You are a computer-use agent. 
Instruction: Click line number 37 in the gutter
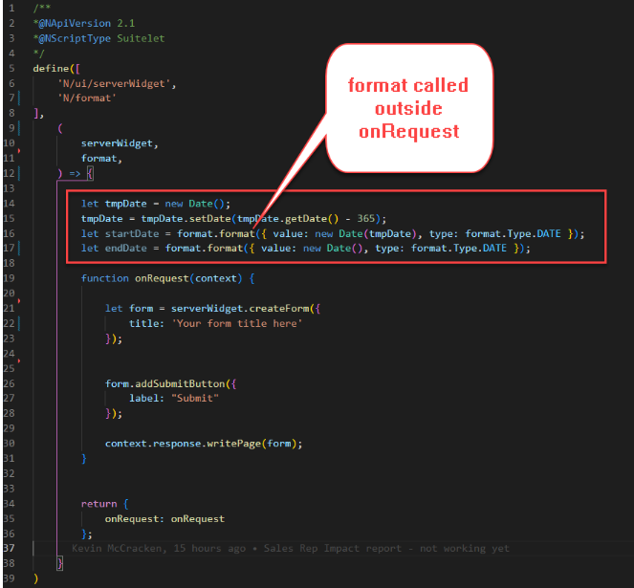tap(9, 548)
